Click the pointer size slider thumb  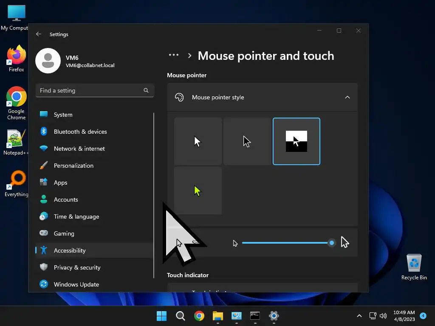[331, 243]
